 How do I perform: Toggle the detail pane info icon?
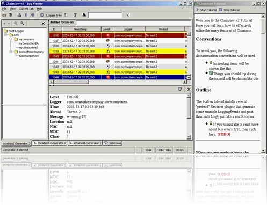[42, 15]
